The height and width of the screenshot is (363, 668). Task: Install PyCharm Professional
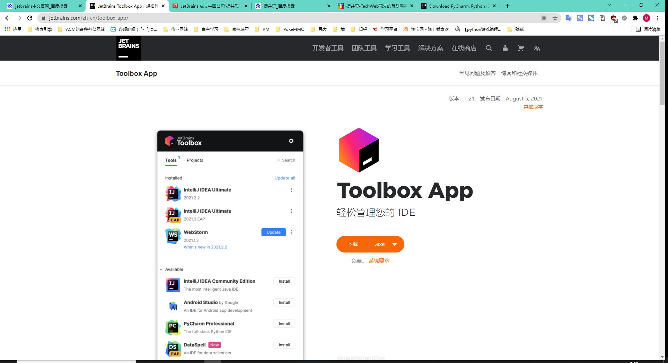284,324
